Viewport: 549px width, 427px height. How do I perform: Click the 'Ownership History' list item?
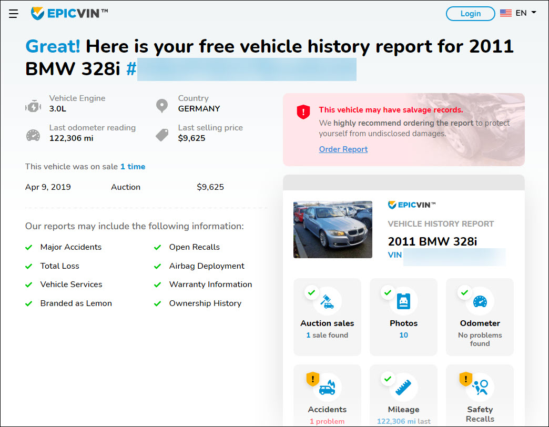pyautogui.click(x=205, y=303)
